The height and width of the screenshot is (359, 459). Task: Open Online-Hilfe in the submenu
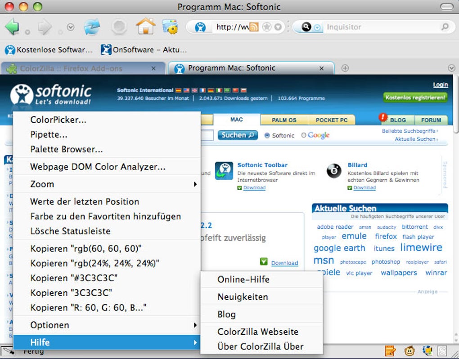tap(262, 279)
